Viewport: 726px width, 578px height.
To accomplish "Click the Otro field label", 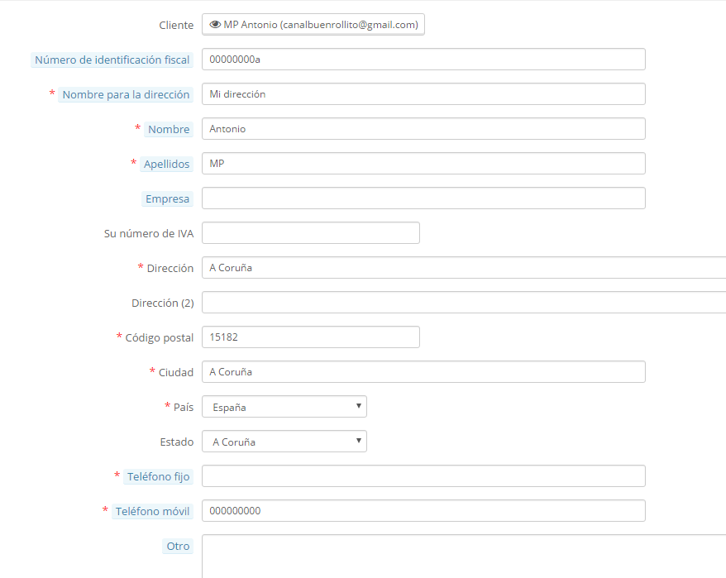I will click(x=178, y=546).
